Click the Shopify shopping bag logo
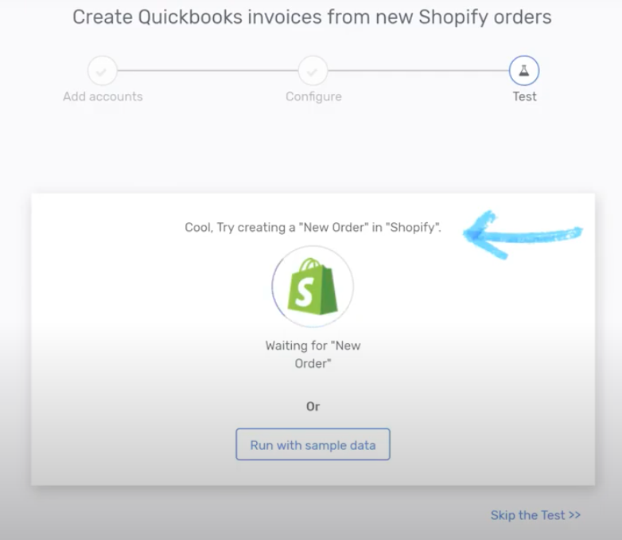The height and width of the screenshot is (540, 622). (x=313, y=286)
